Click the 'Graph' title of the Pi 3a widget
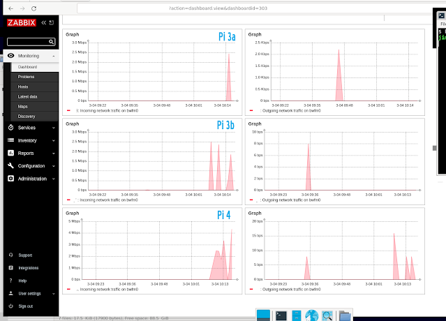The height and width of the screenshot is (321, 446). tap(73, 34)
